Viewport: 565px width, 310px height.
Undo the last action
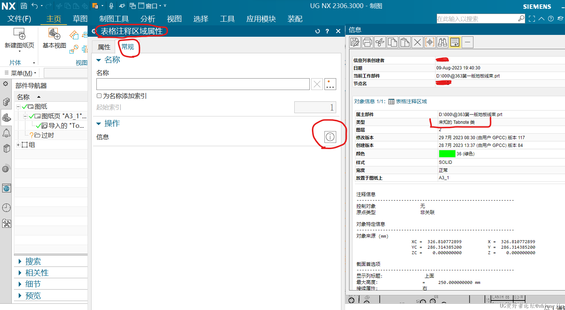pyautogui.click(x=35, y=6)
